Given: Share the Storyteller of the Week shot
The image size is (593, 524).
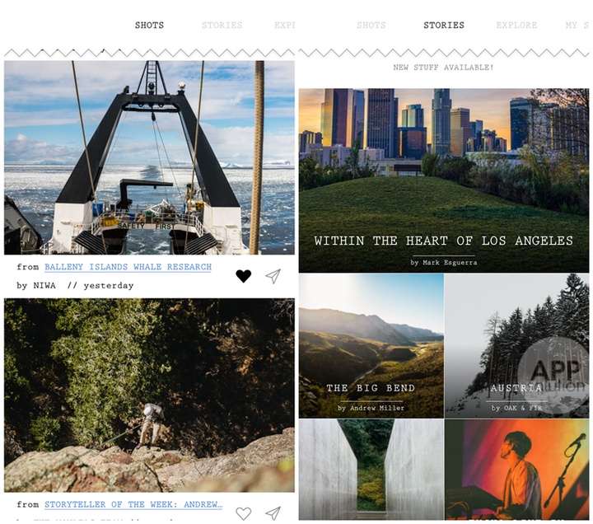Looking at the screenshot, I should tap(273, 513).
